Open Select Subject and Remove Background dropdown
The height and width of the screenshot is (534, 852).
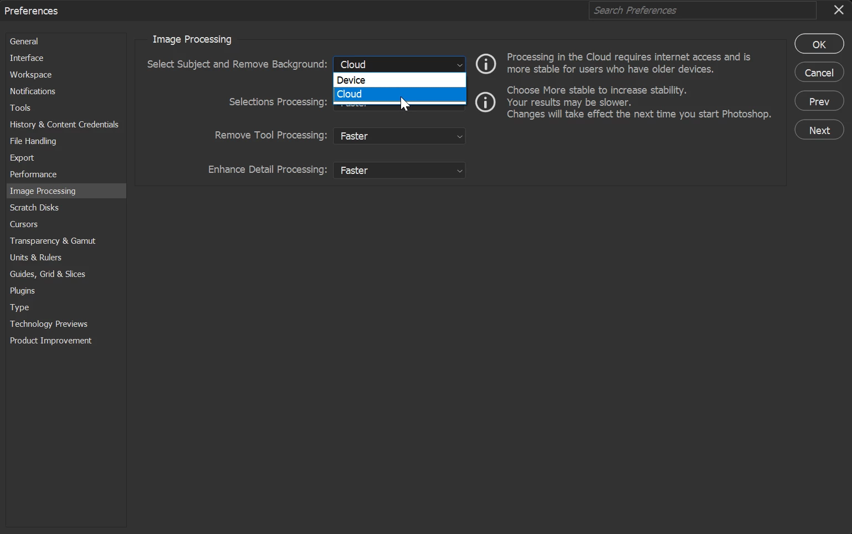[399, 64]
